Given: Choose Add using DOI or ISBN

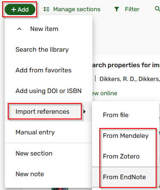Looking at the screenshot, I should (49, 91).
